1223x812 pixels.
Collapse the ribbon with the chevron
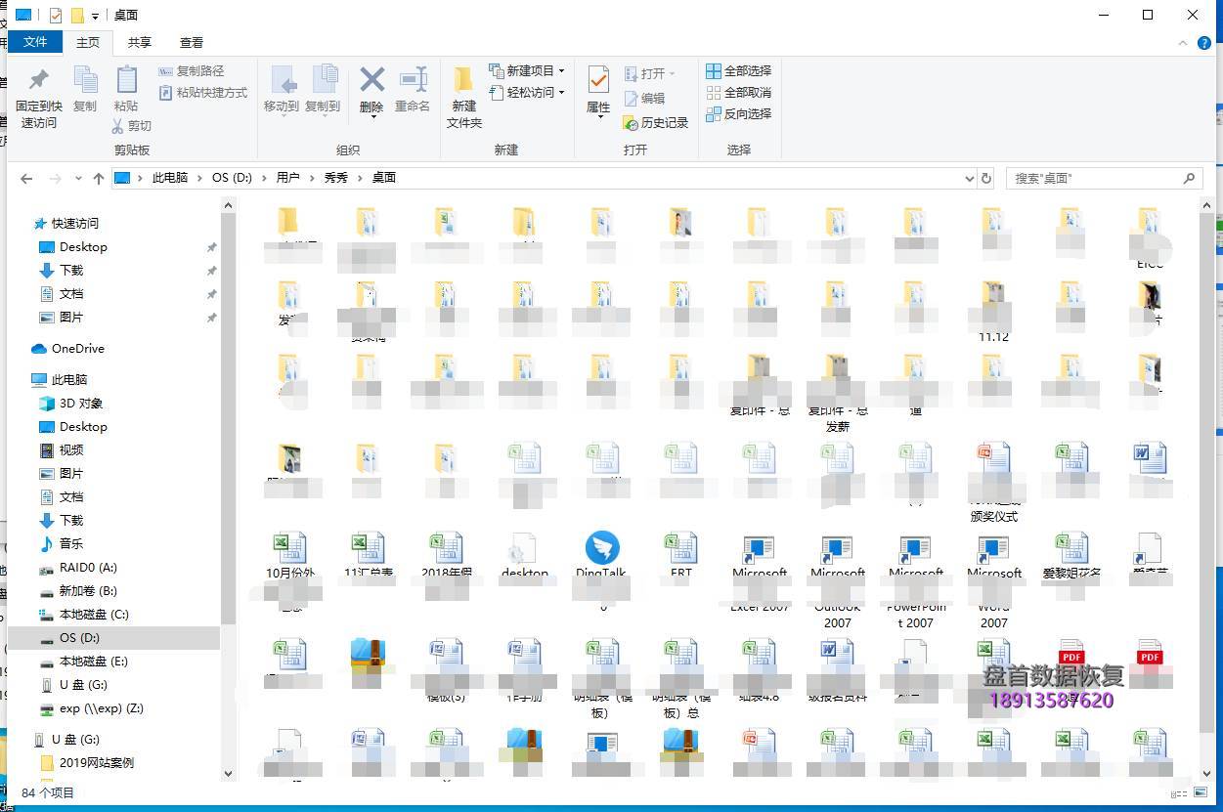[1183, 43]
